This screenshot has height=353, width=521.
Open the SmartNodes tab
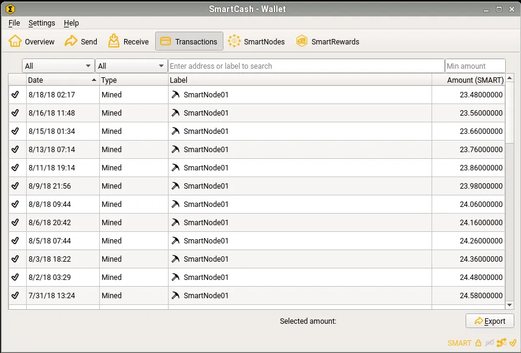[x=256, y=41]
